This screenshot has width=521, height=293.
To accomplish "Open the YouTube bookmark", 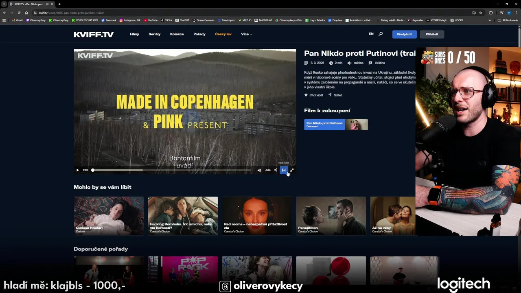I will pos(151,20).
